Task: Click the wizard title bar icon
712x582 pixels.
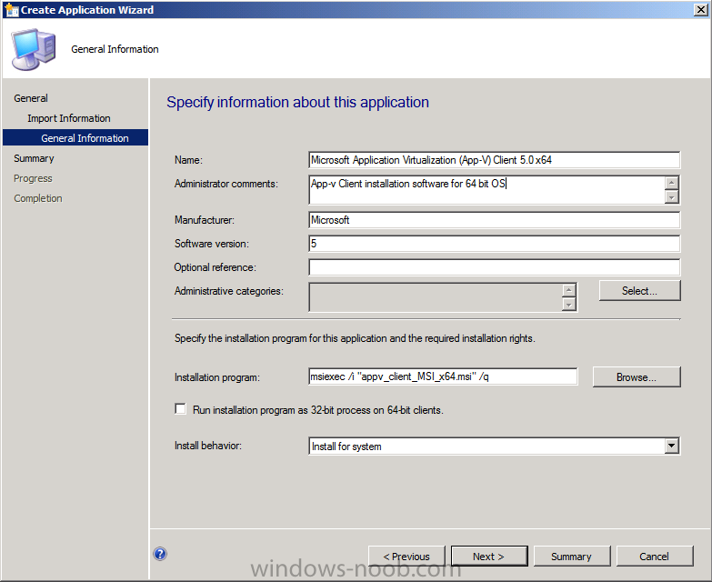Action: (12, 9)
